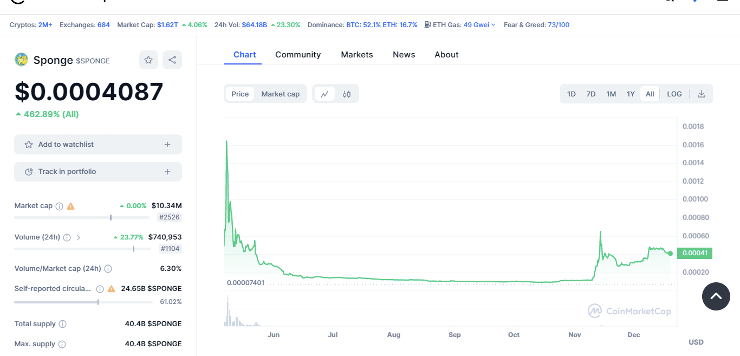740x356 pixels.
Task: Open Exchanges 684 link
Action: tap(103, 25)
